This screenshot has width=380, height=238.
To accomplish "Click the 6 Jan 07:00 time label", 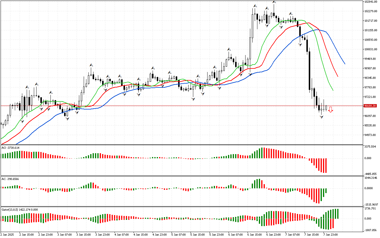I will [235, 234].
